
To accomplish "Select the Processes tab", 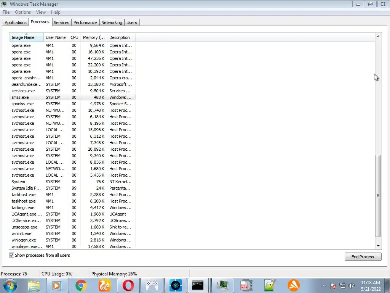I will (40, 22).
